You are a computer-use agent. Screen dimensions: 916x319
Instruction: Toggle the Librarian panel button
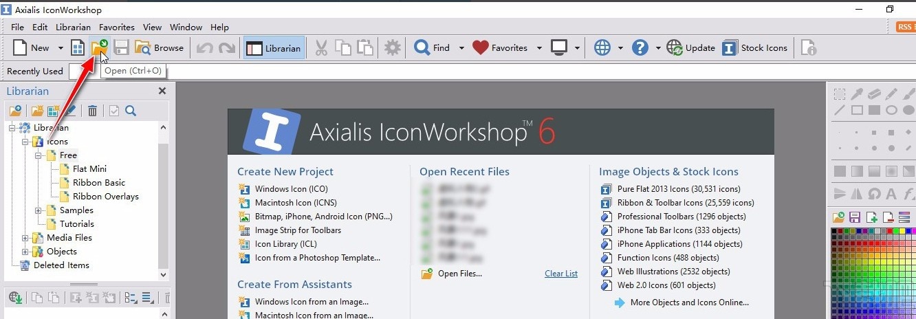[x=274, y=48]
